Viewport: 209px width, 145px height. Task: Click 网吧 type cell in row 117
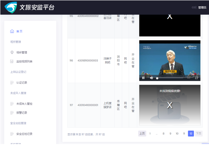click(x=125, y=105)
